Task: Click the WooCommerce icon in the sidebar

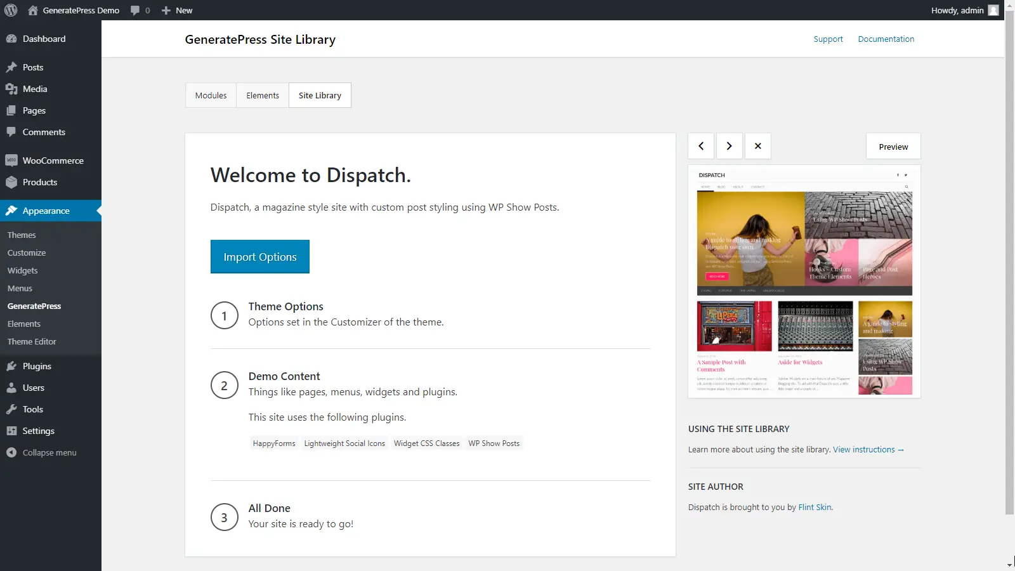Action: (x=11, y=161)
